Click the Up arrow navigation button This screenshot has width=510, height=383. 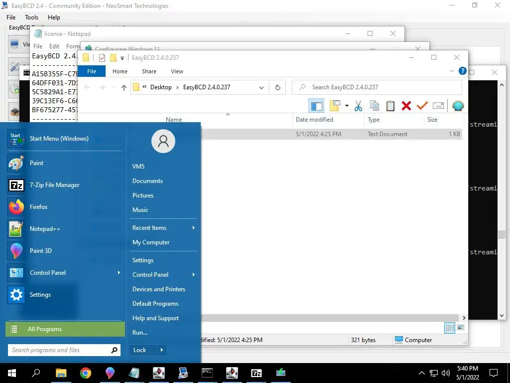(124, 87)
